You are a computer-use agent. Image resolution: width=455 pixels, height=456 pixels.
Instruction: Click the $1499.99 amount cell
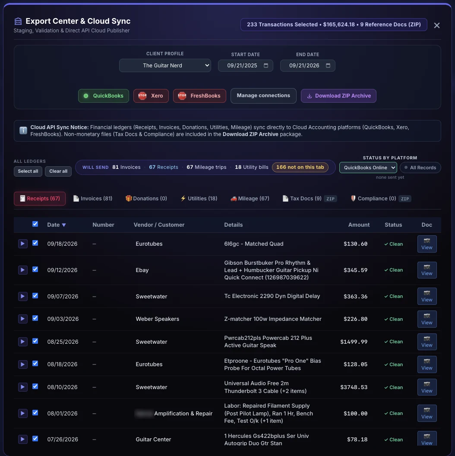[354, 342]
